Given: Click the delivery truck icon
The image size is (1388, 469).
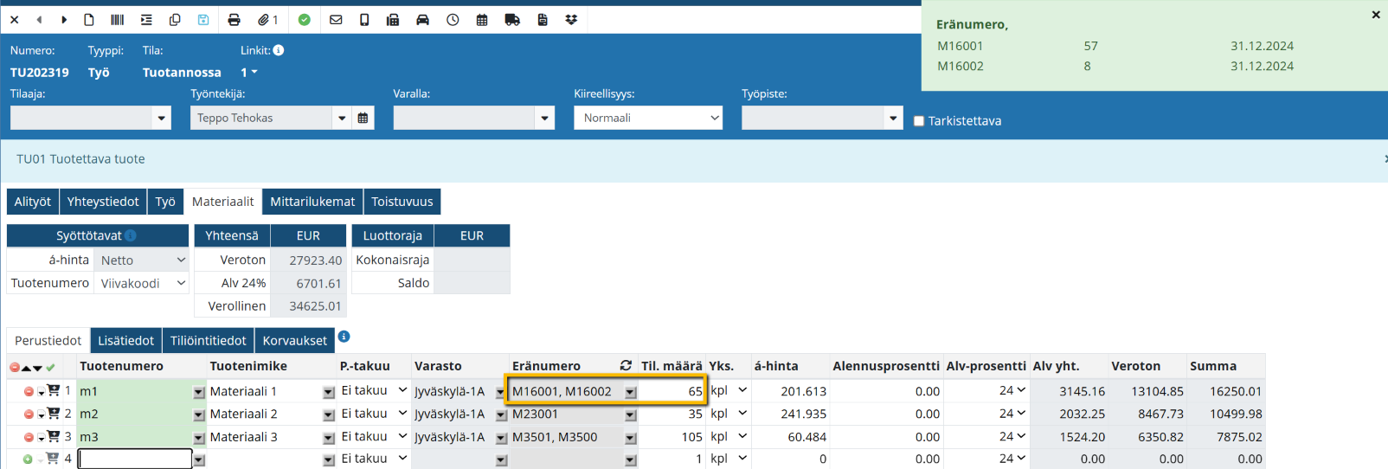Looking at the screenshot, I should [x=512, y=20].
